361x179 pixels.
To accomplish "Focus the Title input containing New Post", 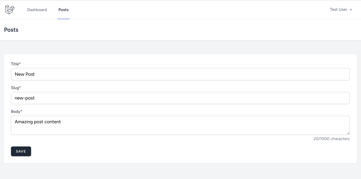I will [x=180, y=74].
